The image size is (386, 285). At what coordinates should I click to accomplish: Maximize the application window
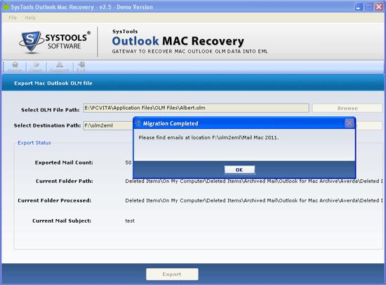coord(368,6)
